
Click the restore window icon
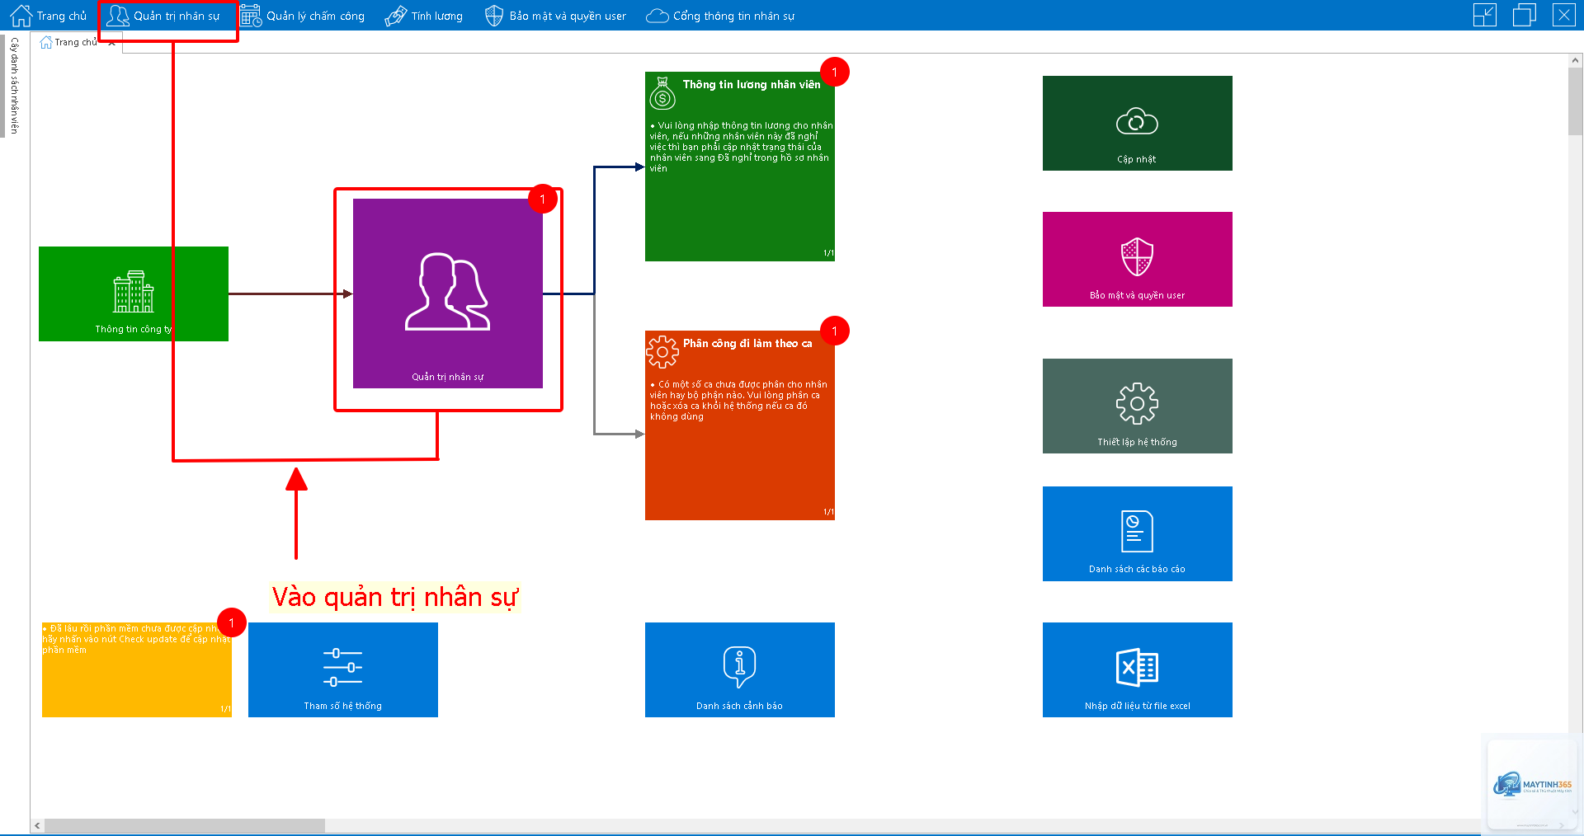tap(1524, 15)
